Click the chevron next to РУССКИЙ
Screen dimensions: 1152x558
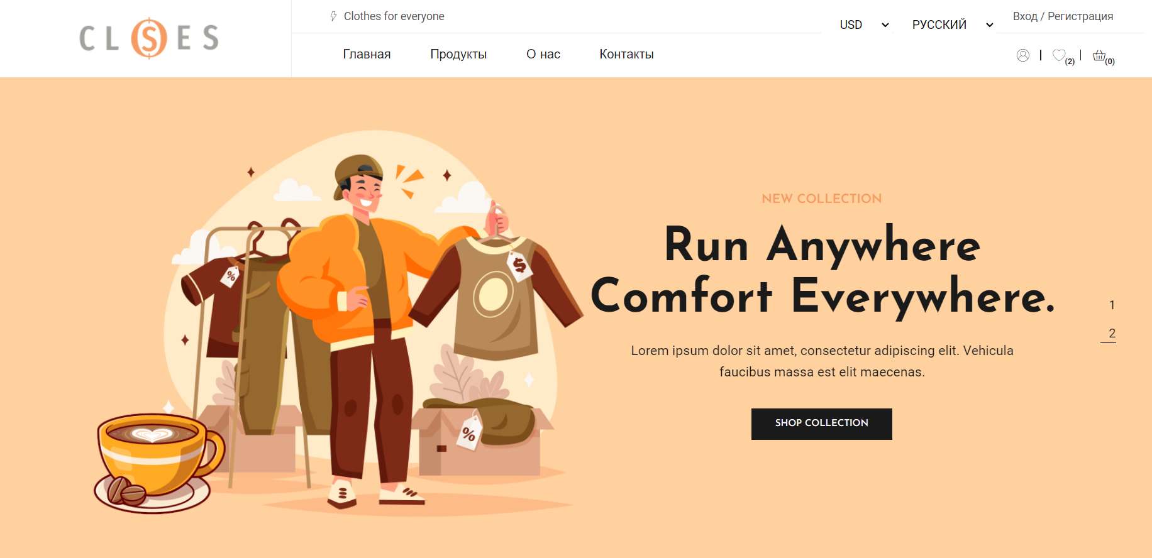click(x=989, y=25)
